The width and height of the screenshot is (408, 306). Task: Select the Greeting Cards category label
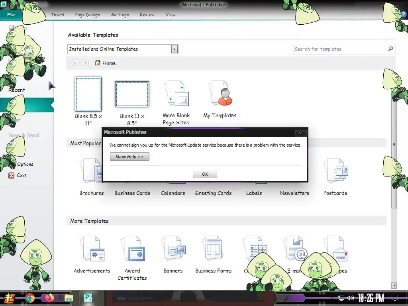click(214, 193)
